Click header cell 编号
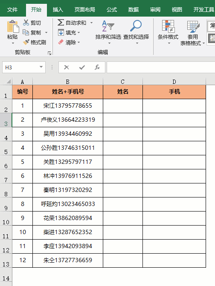 click(23, 92)
